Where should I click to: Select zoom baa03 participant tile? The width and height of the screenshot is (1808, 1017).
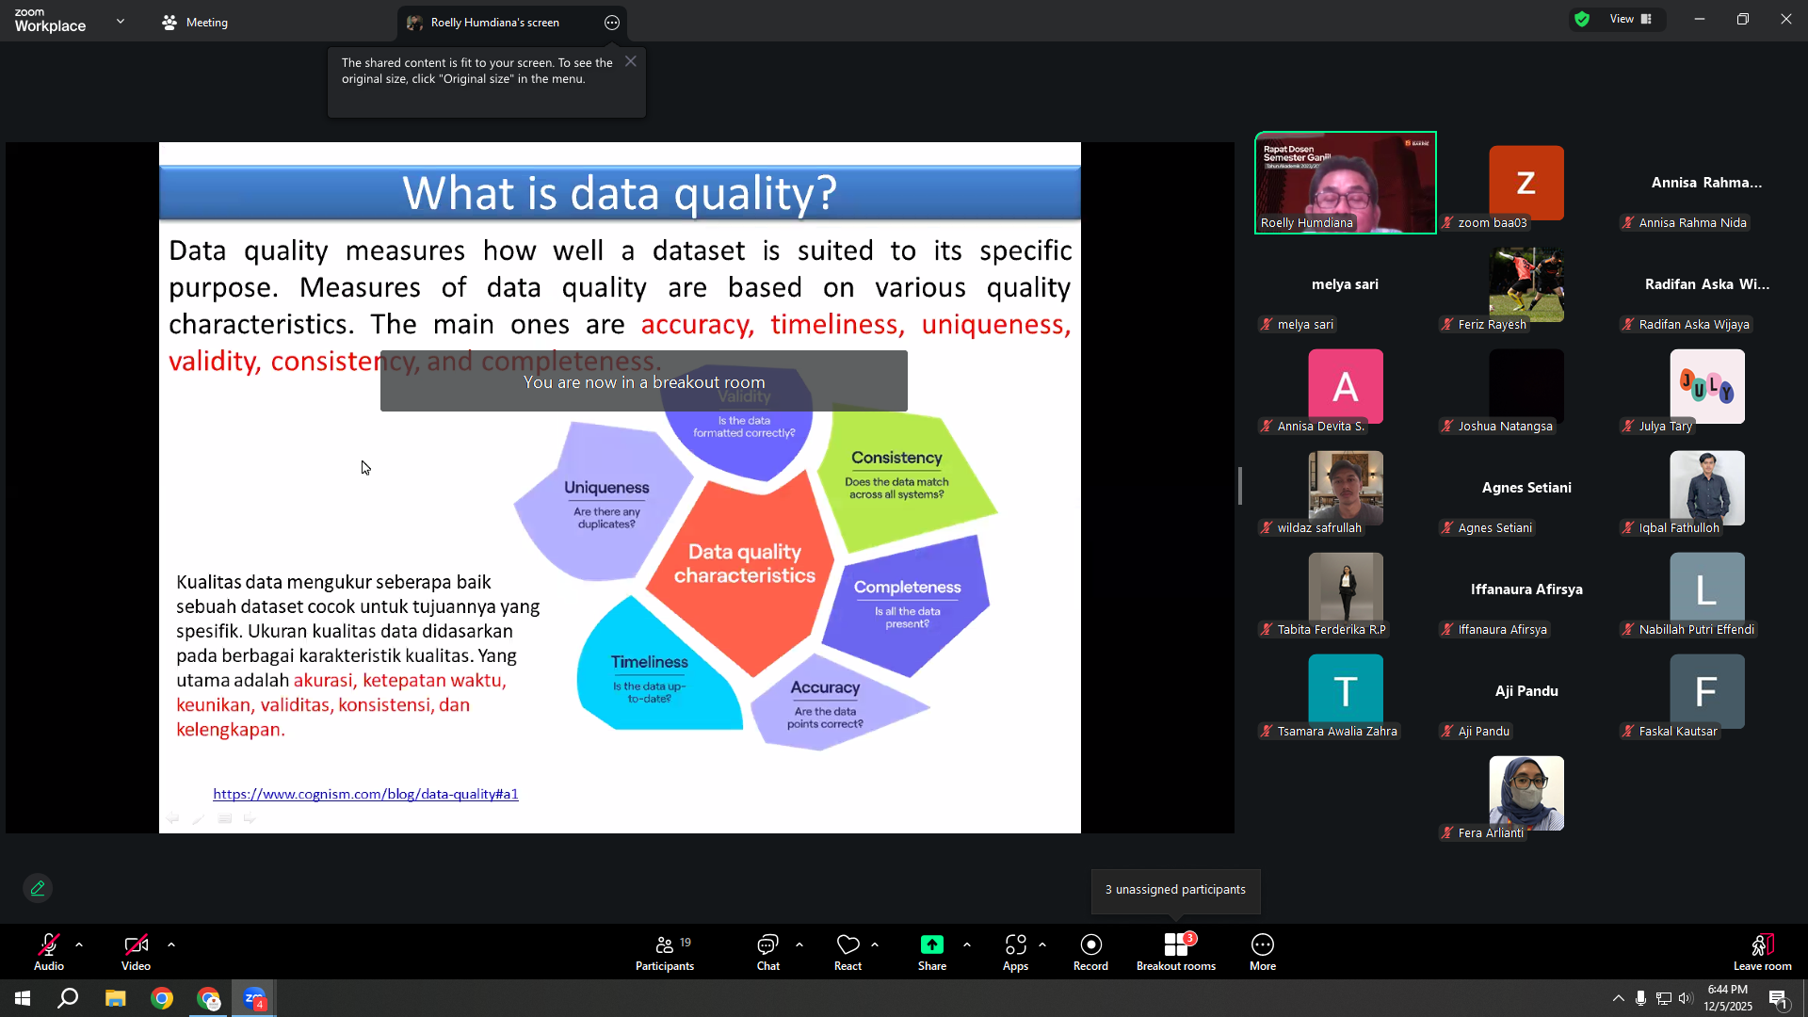tap(1525, 183)
